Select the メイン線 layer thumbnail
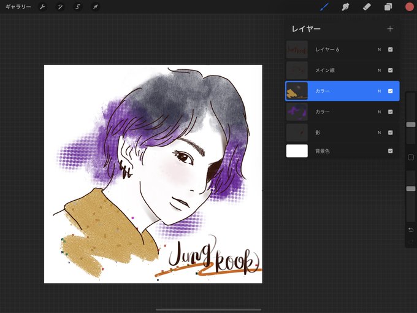Viewport: 417px width, 313px height. tap(297, 70)
